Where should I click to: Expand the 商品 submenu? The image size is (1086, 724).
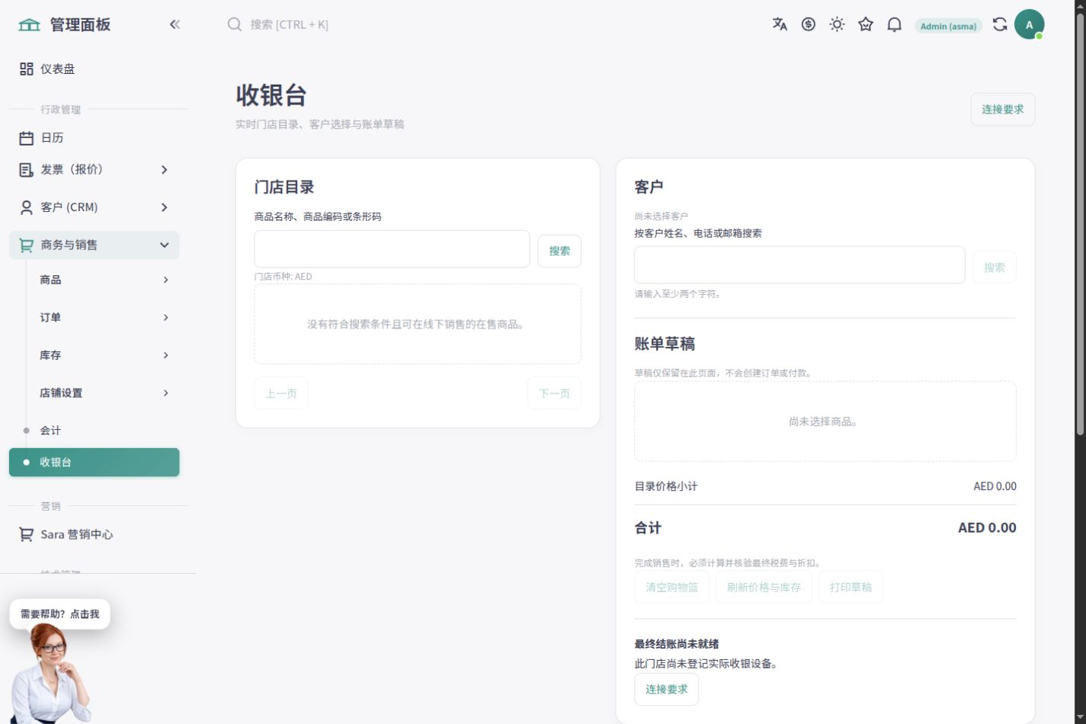pos(95,280)
